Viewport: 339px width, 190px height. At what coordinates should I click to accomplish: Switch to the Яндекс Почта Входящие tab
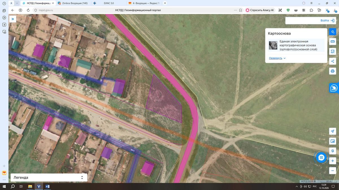[144, 3]
